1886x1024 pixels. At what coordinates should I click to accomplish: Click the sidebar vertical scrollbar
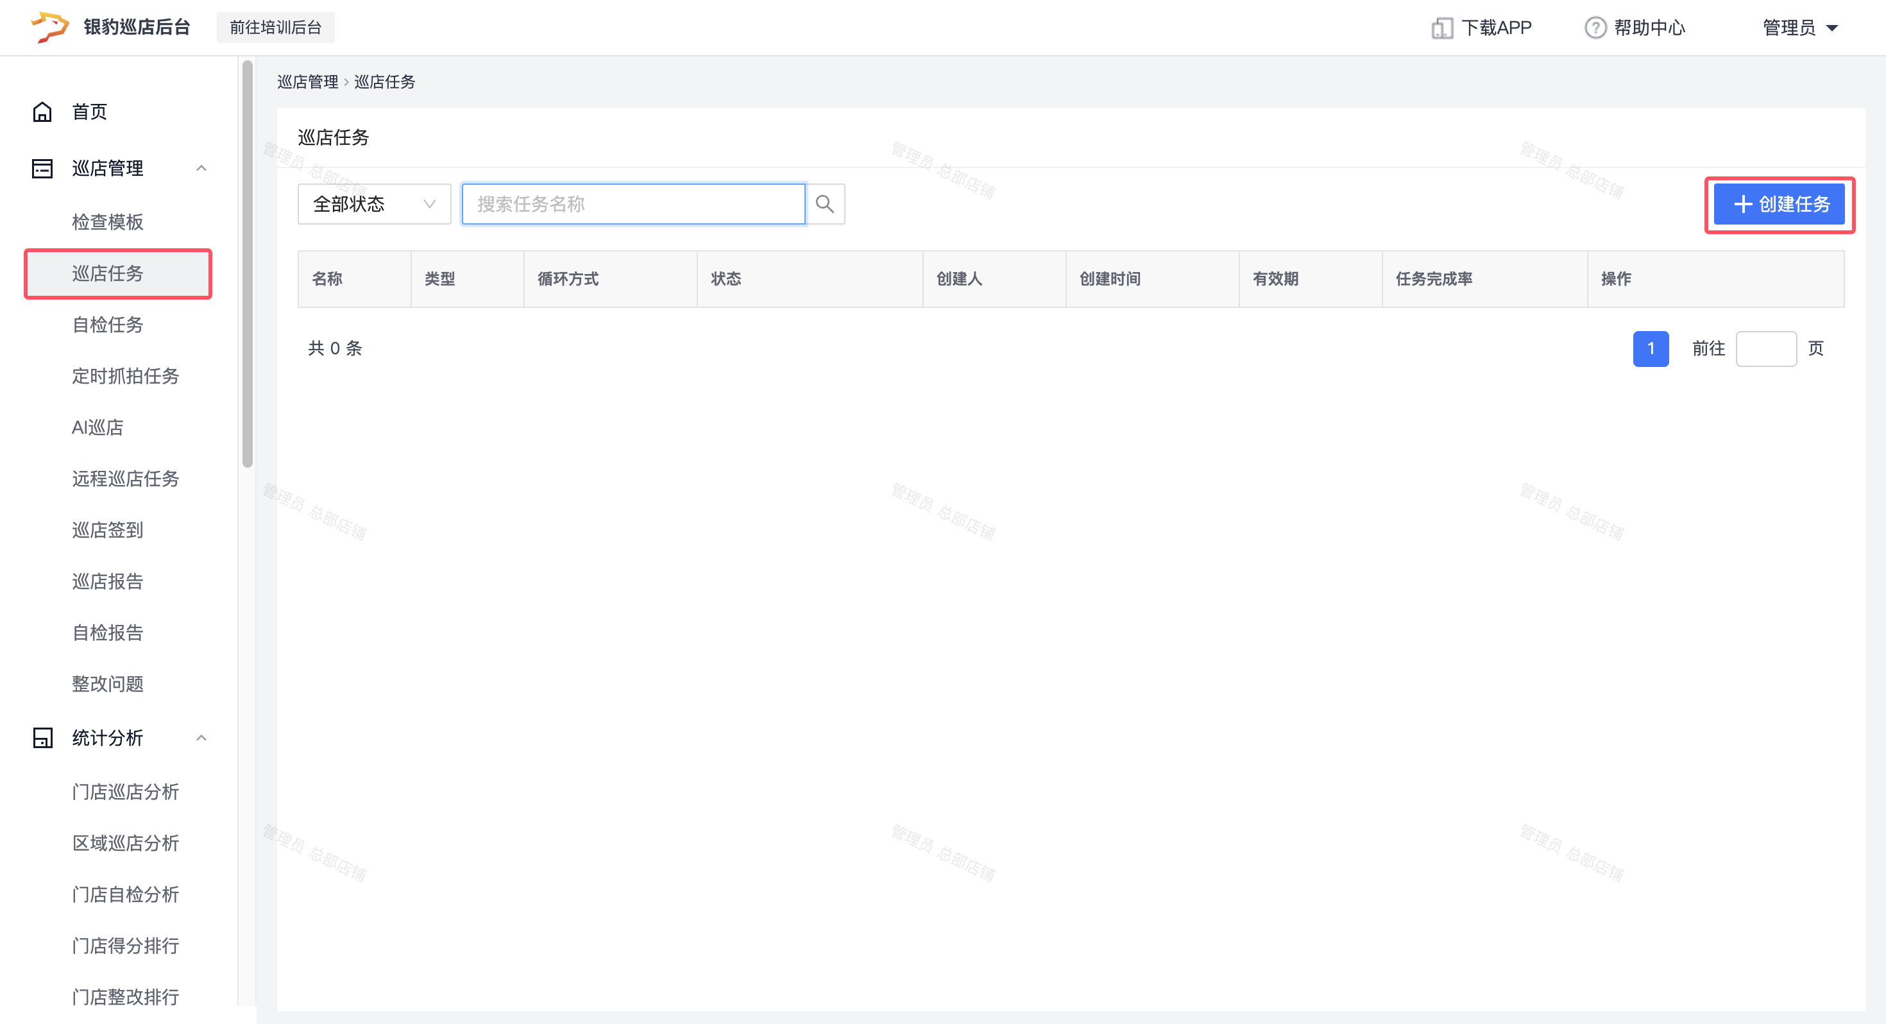click(x=248, y=264)
